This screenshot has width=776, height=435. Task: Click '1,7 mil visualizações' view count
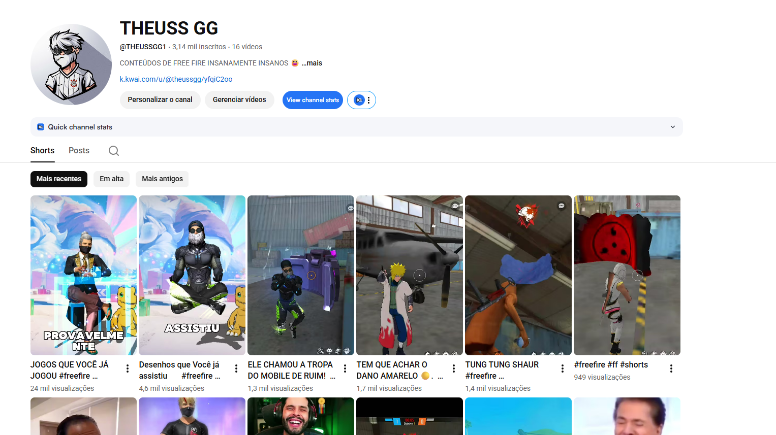click(x=389, y=388)
